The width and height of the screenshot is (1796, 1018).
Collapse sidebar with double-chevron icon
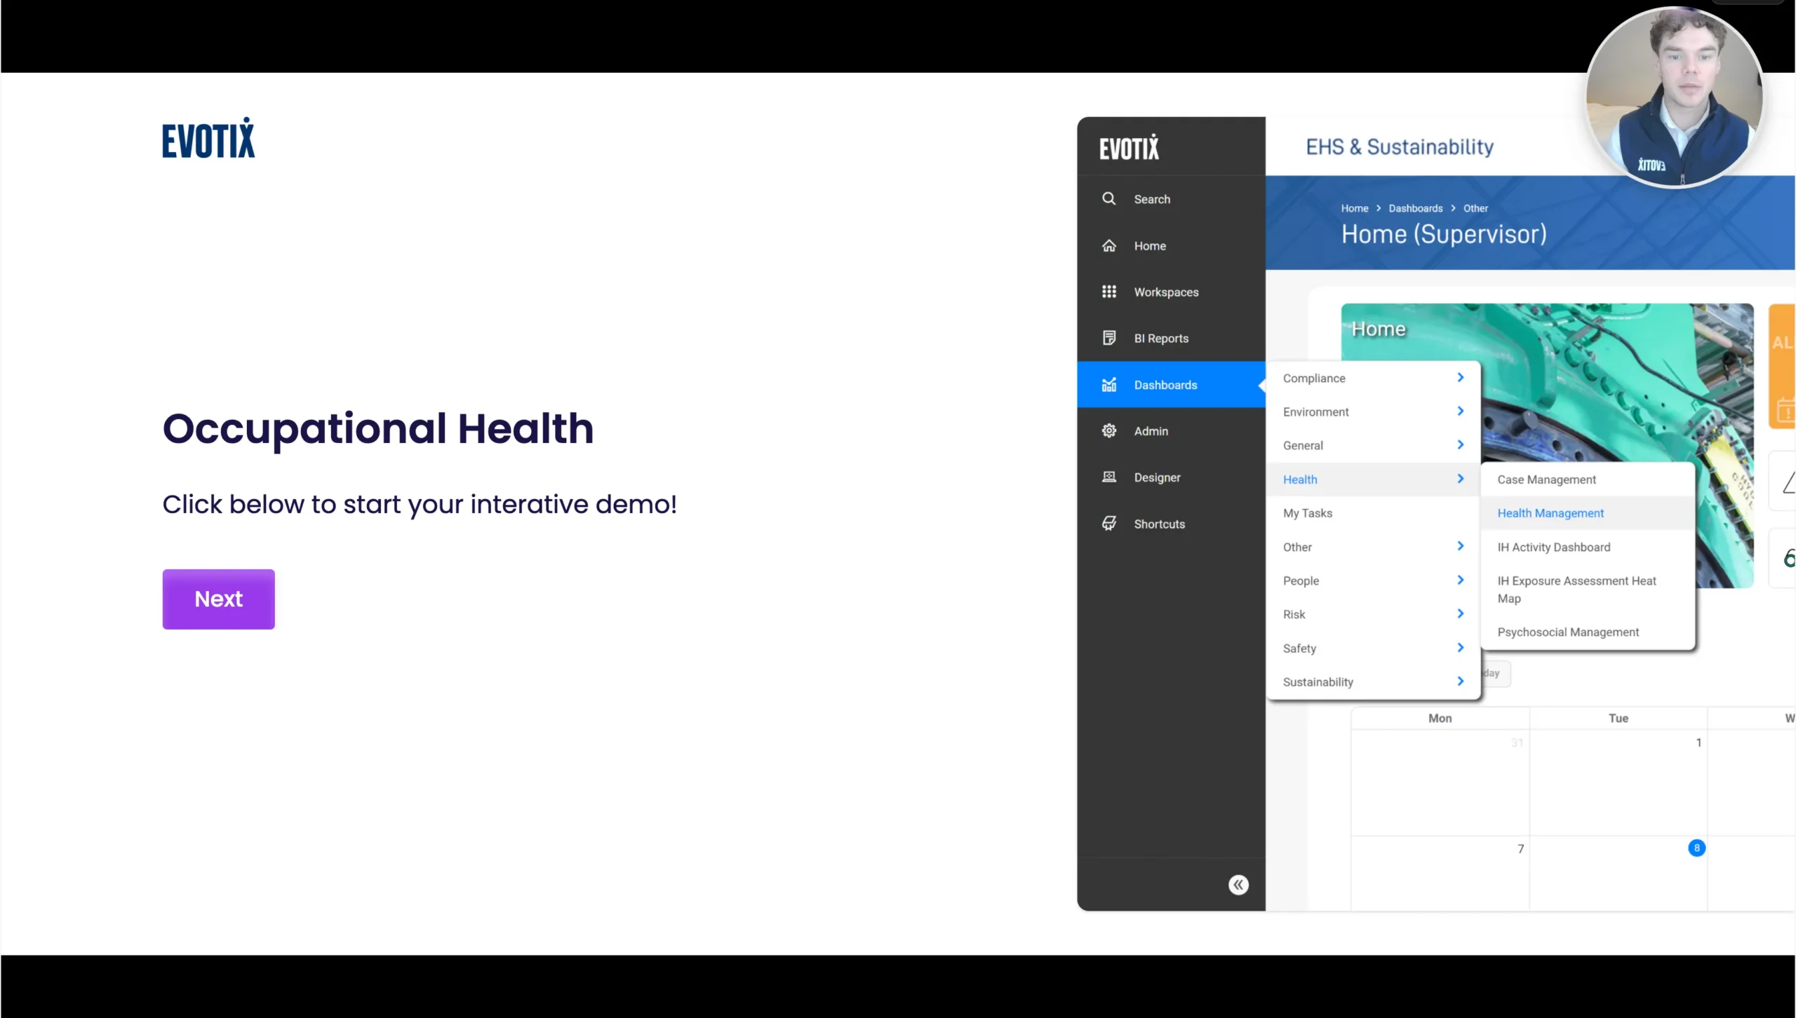coord(1238,885)
